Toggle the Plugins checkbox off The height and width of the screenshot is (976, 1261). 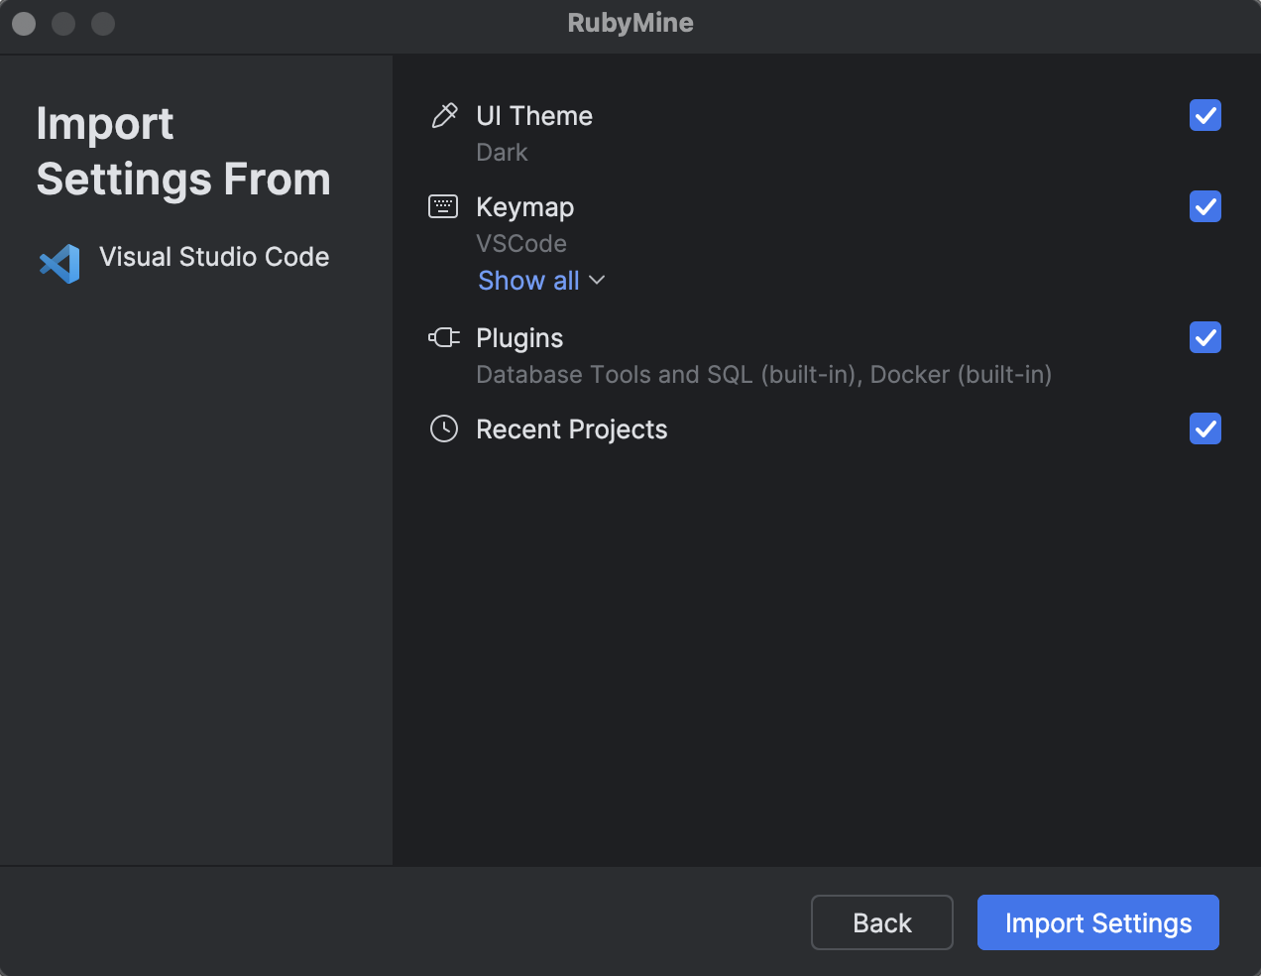[1204, 337]
